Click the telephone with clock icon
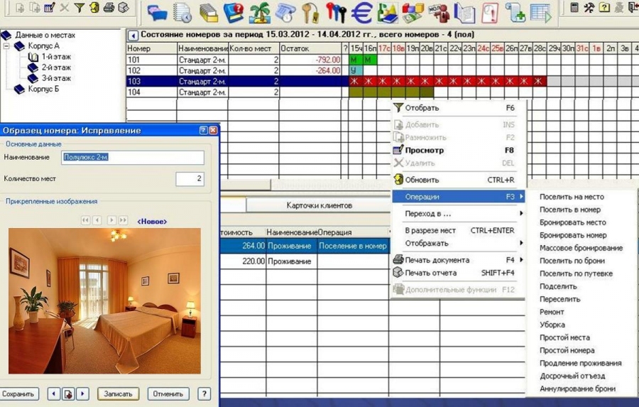This screenshot has height=407, width=639. 285,13
